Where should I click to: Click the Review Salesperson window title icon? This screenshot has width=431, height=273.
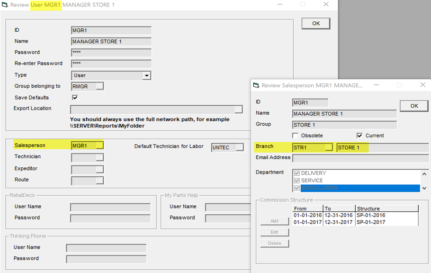click(256, 85)
